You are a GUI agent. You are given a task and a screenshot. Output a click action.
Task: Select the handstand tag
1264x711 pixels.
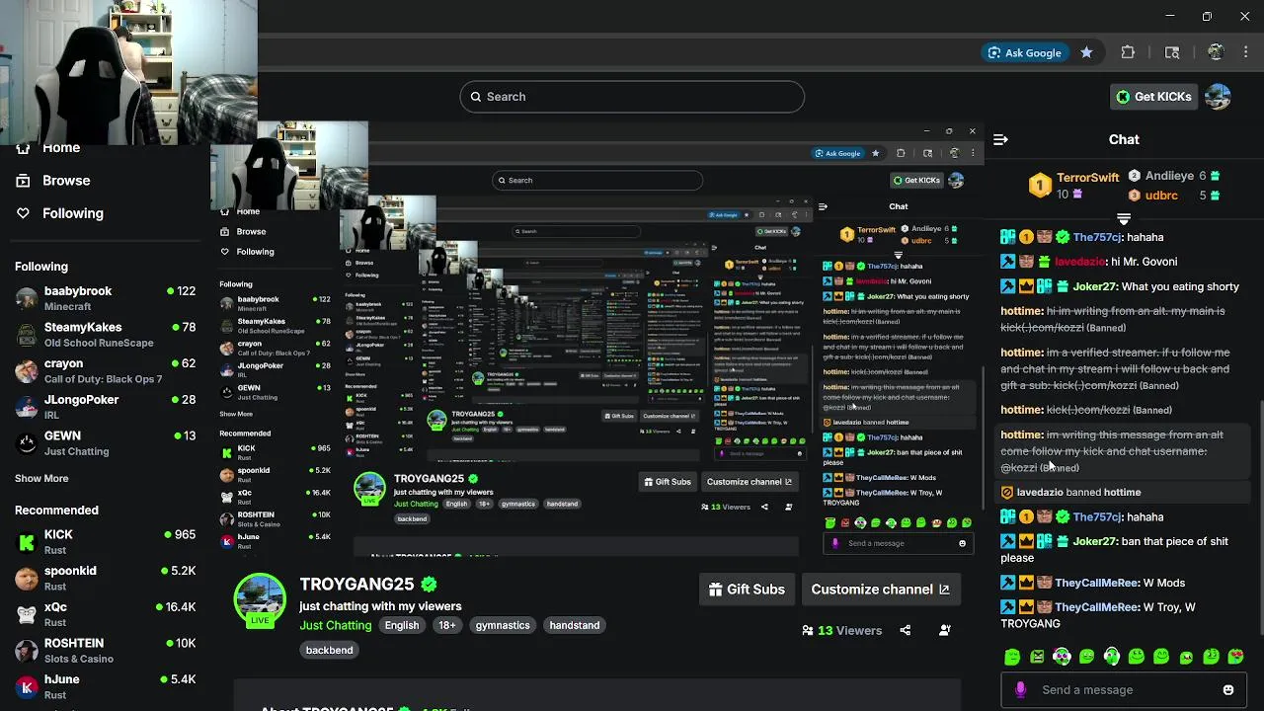point(574,625)
